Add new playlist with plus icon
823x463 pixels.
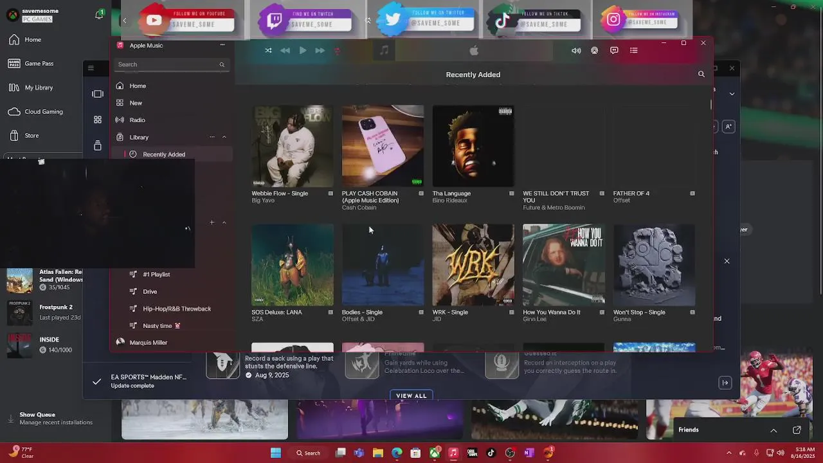tap(212, 222)
